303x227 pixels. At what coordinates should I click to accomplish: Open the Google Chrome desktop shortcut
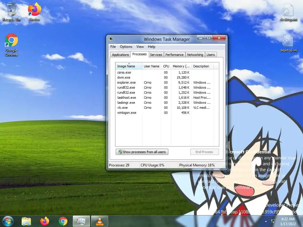click(12, 45)
